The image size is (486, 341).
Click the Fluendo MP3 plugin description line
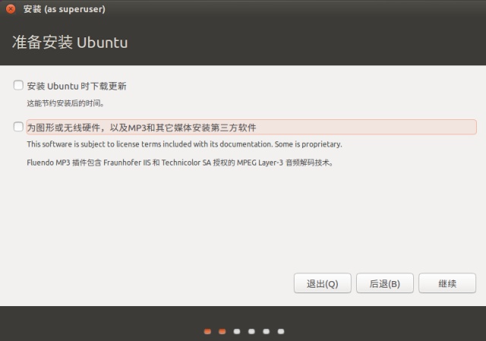[180, 163]
